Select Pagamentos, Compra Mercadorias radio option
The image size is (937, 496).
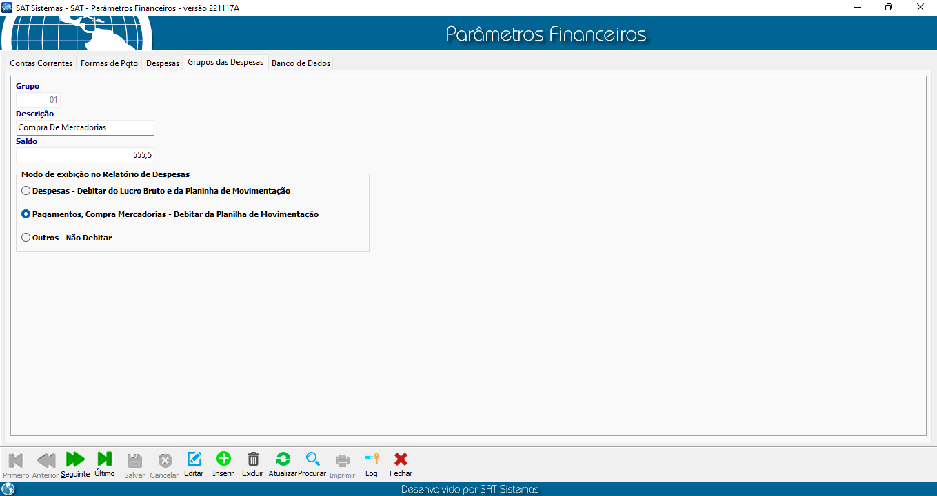click(x=26, y=214)
